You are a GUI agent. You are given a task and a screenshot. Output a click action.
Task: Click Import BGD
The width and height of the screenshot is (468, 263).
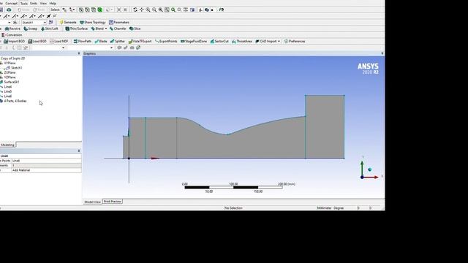coord(14,41)
